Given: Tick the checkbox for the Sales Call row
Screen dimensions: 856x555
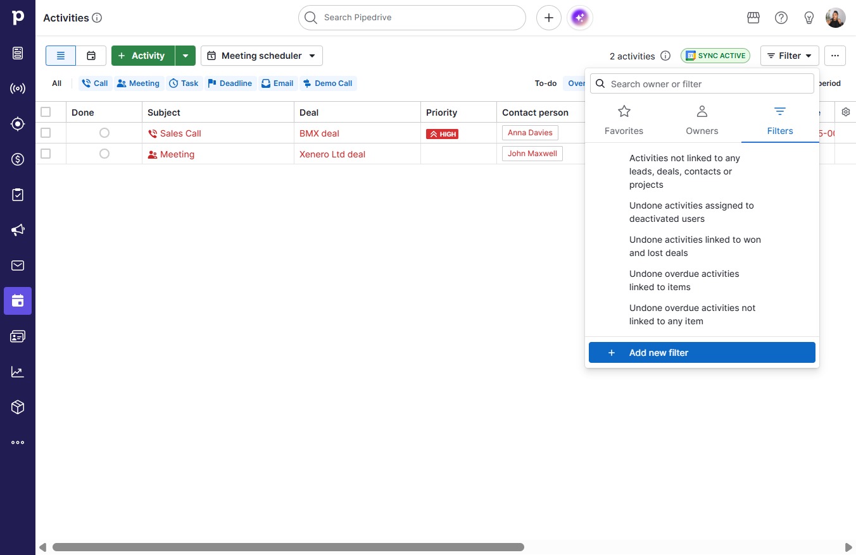Looking at the screenshot, I should click(46, 133).
